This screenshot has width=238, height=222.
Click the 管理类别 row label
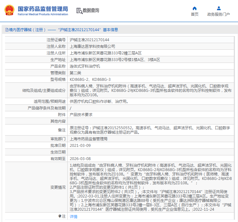[58, 73]
